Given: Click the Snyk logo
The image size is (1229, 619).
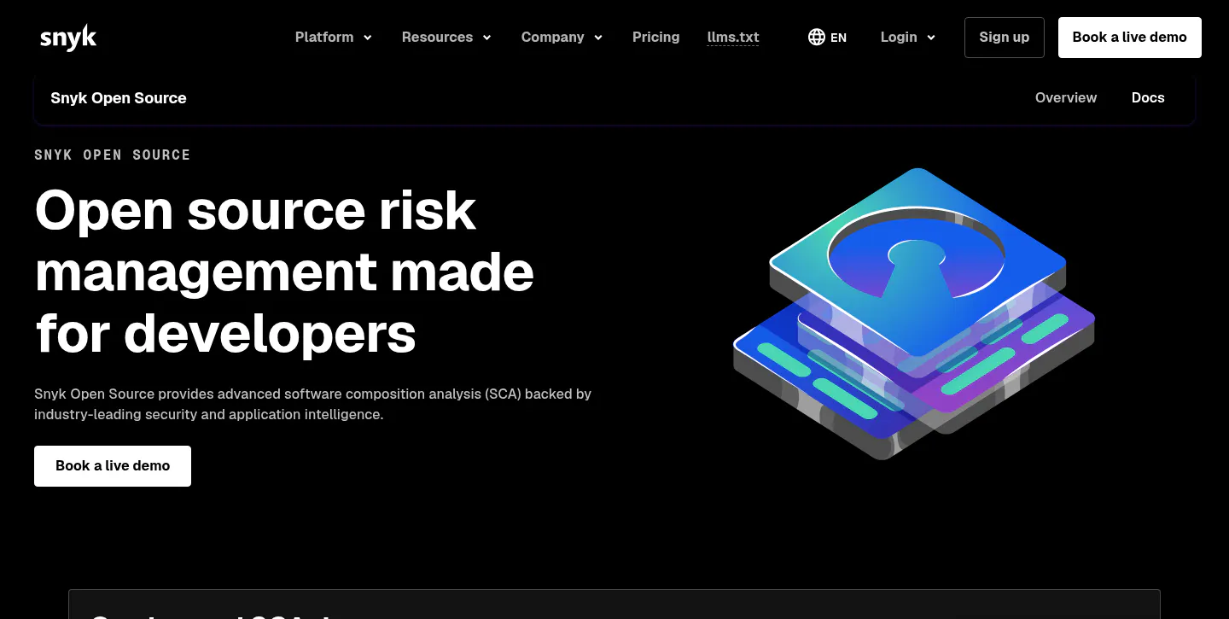Looking at the screenshot, I should click(x=68, y=38).
